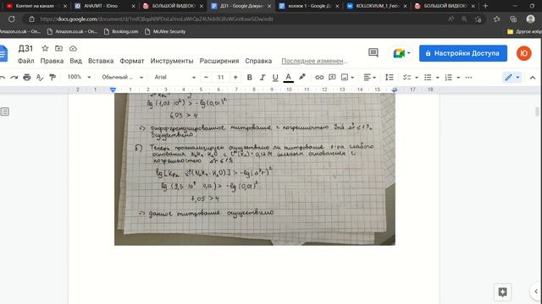Open line spacing options
This screenshot has height=304, width=542.
tap(390, 78)
